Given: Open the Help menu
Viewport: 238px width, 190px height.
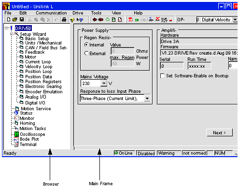Looking at the screenshot, I should pos(138,13).
